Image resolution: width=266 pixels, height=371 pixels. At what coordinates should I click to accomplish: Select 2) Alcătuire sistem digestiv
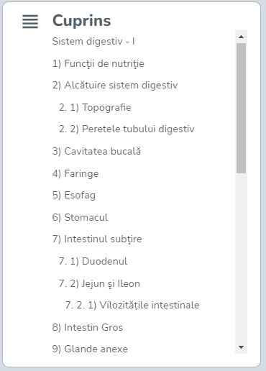coord(115,86)
